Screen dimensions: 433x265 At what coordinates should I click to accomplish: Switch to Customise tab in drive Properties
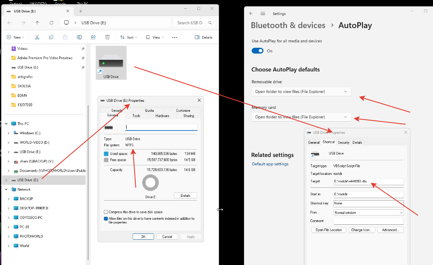(183, 110)
